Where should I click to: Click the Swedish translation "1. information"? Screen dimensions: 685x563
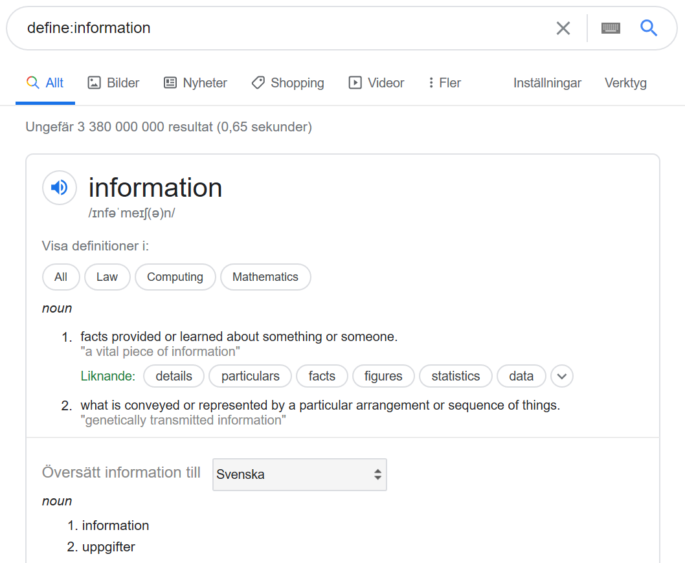(x=108, y=525)
